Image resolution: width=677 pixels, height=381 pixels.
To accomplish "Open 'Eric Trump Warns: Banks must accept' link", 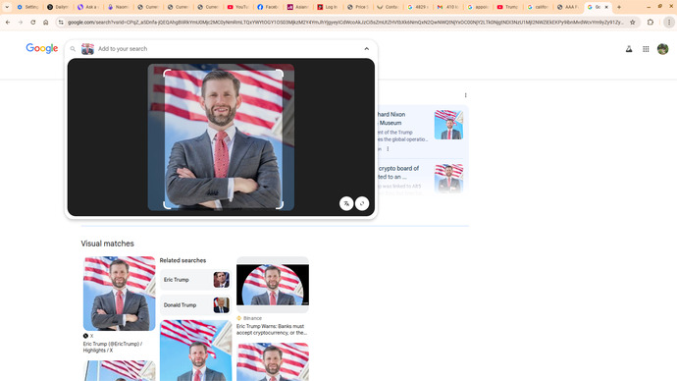I will coord(272,330).
